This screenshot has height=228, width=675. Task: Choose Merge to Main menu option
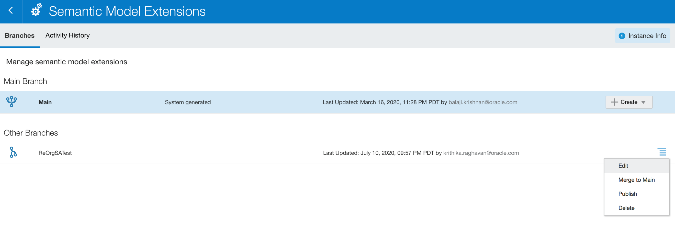tap(636, 180)
